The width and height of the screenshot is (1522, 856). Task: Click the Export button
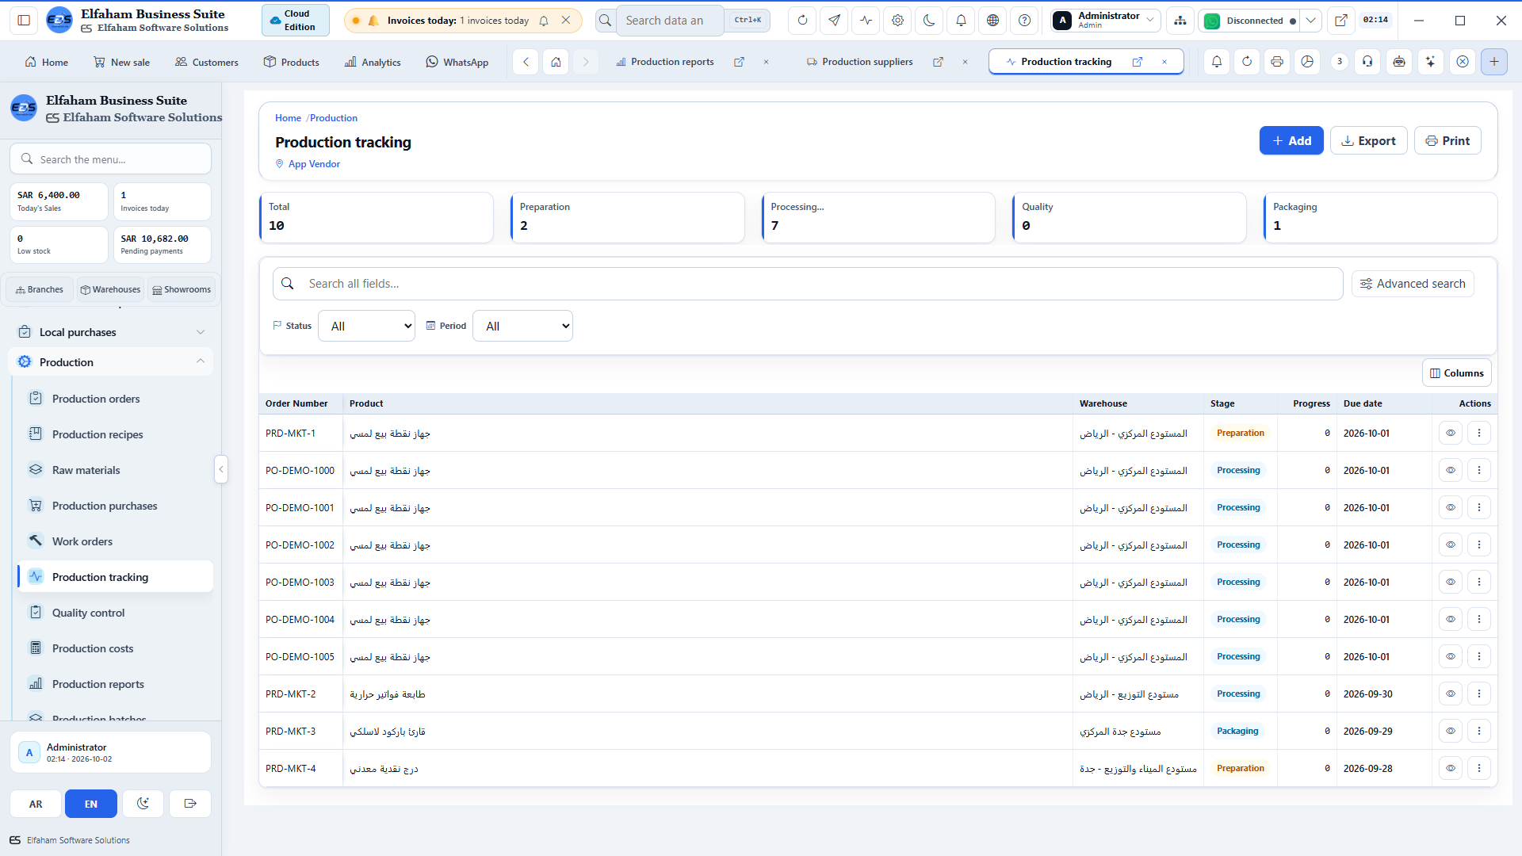tap(1368, 141)
